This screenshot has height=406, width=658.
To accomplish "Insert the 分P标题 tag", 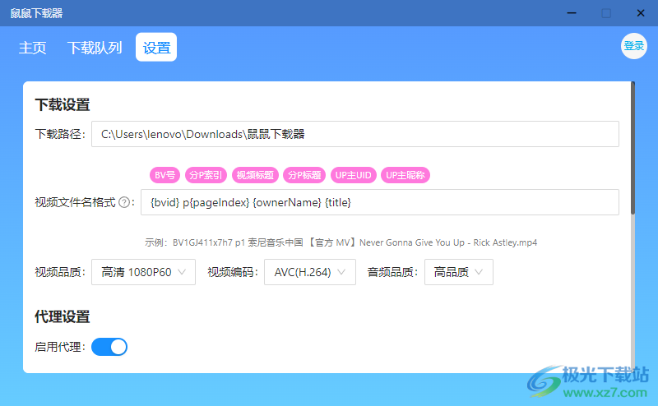I will coord(304,175).
